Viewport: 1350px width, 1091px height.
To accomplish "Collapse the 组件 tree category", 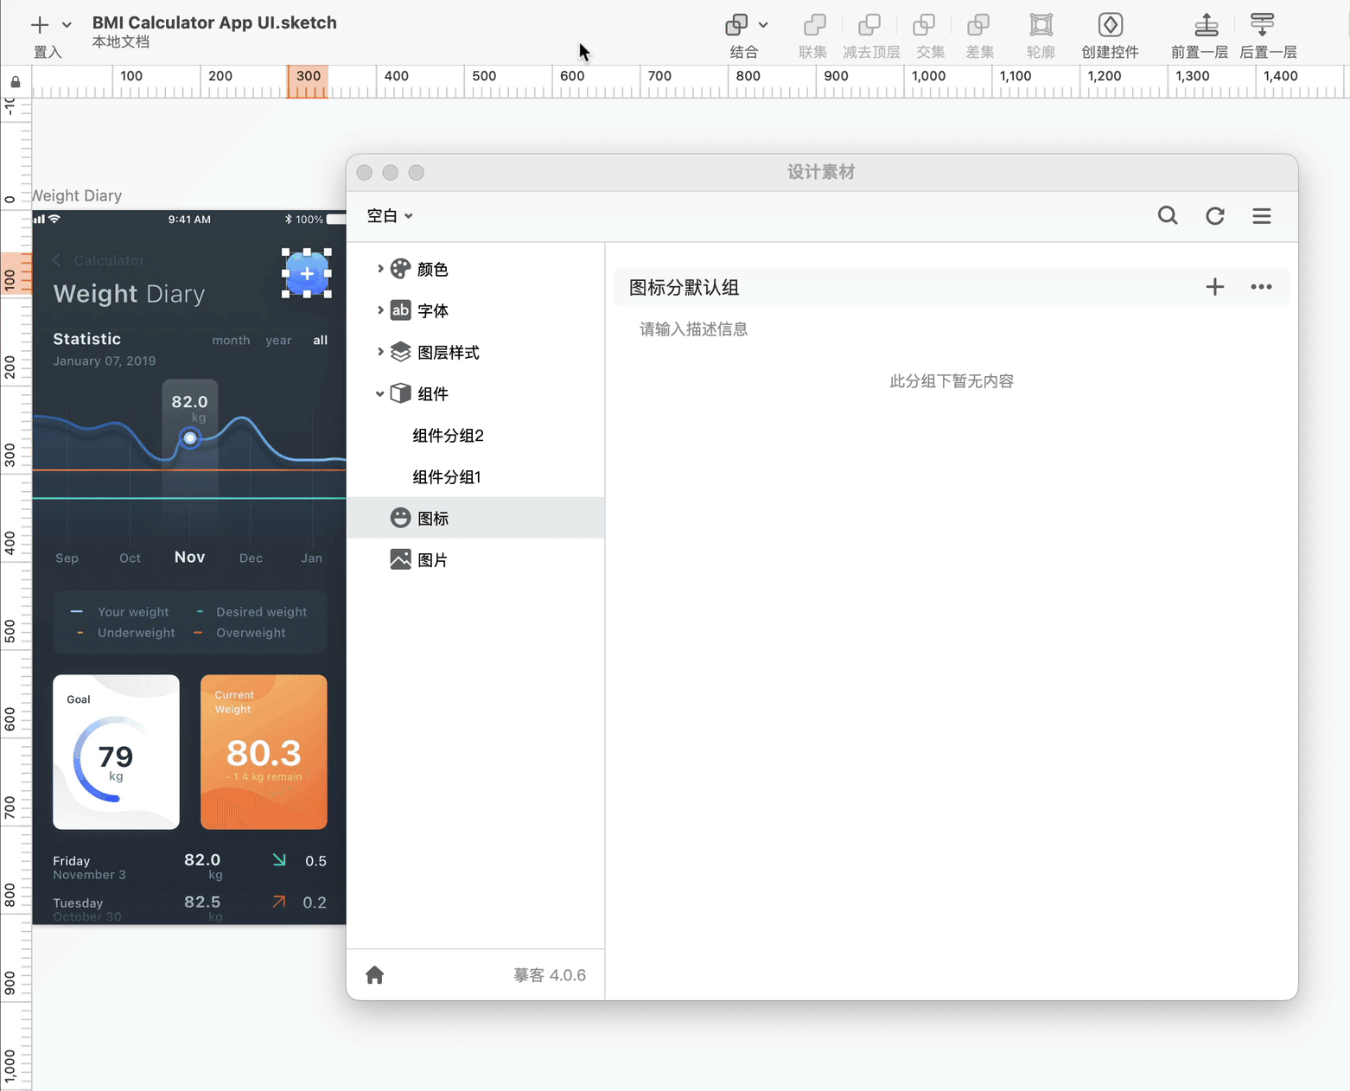I will [x=380, y=394].
